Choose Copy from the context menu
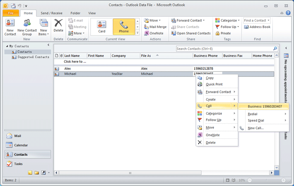Screen dimensions: 294x186 point(217,78)
